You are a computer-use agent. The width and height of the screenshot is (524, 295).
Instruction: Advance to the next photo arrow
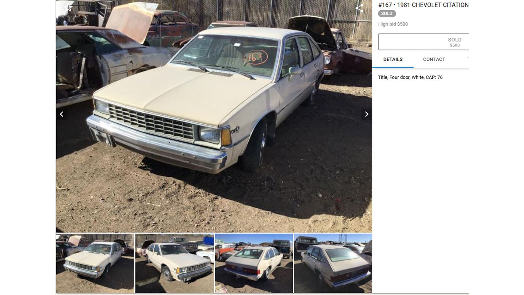tap(366, 114)
